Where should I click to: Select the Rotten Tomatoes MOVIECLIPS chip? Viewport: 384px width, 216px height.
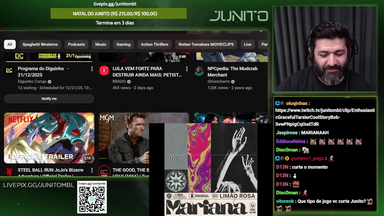pos(206,44)
